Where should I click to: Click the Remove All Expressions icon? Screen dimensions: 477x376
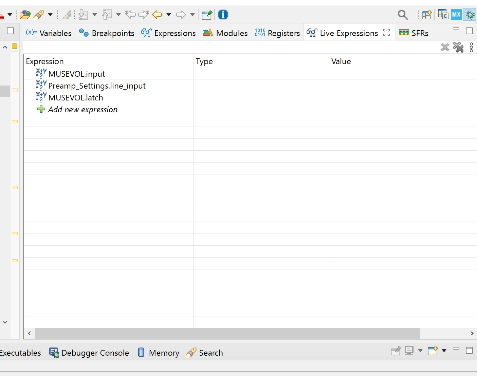(458, 47)
